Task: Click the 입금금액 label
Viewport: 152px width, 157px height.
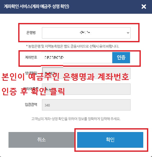Action: point(31,104)
